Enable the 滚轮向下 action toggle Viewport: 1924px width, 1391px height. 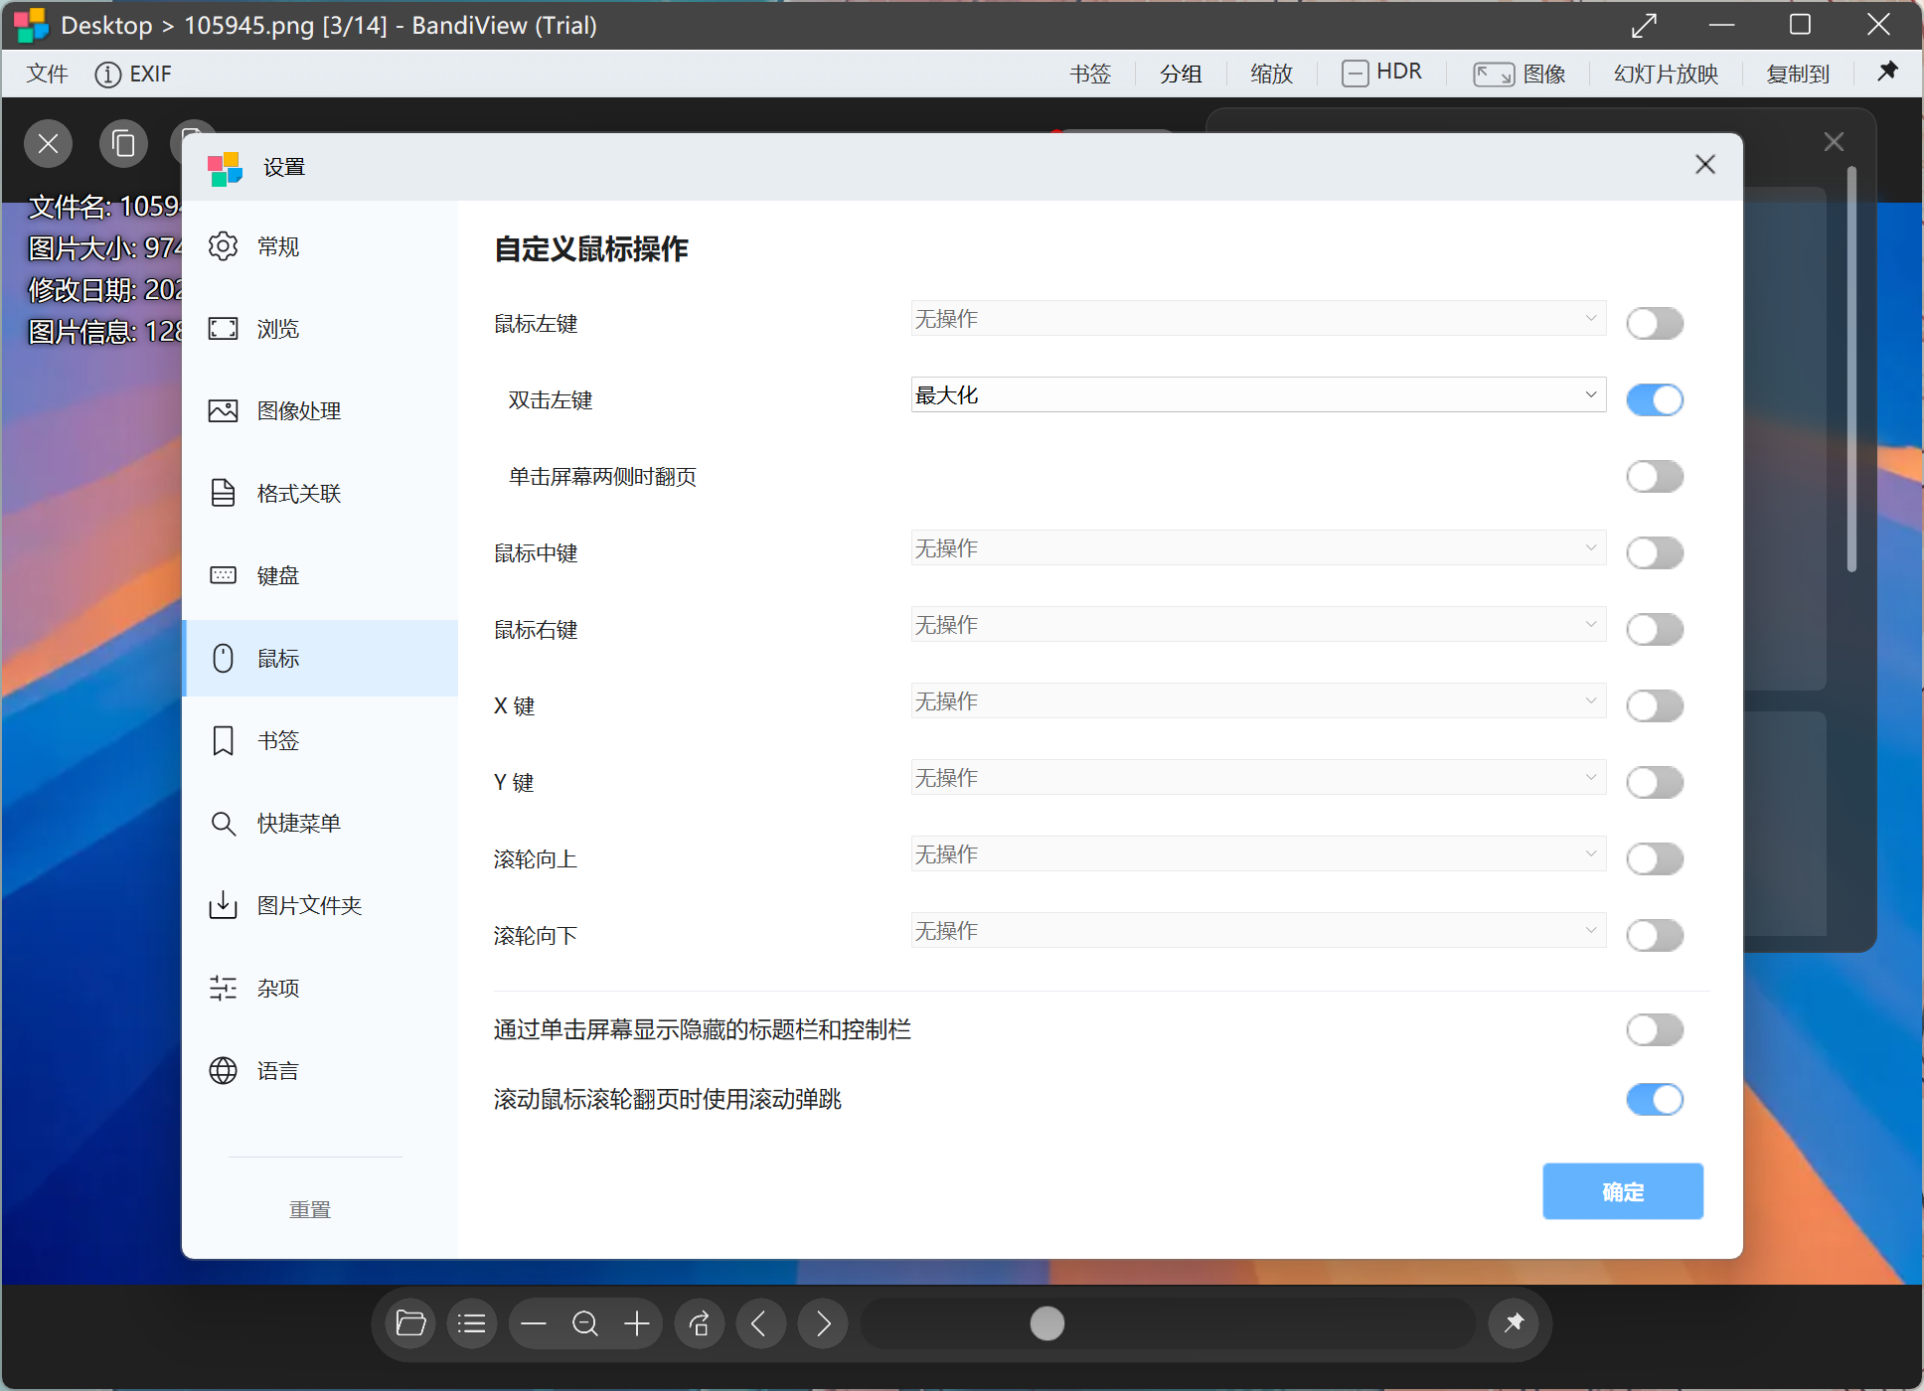coord(1655,936)
